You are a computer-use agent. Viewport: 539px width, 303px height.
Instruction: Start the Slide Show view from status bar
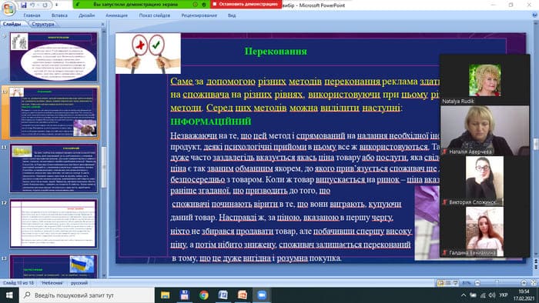click(x=456, y=283)
